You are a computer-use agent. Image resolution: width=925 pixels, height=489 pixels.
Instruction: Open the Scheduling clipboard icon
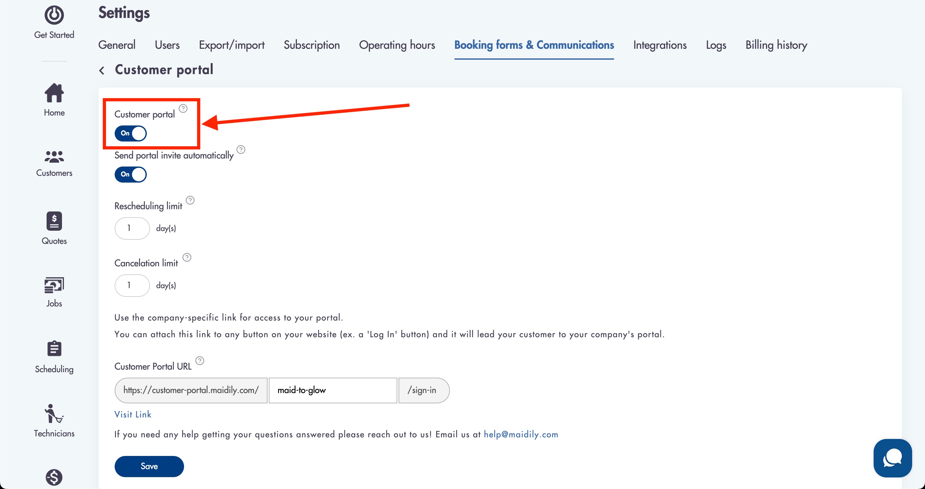point(54,348)
